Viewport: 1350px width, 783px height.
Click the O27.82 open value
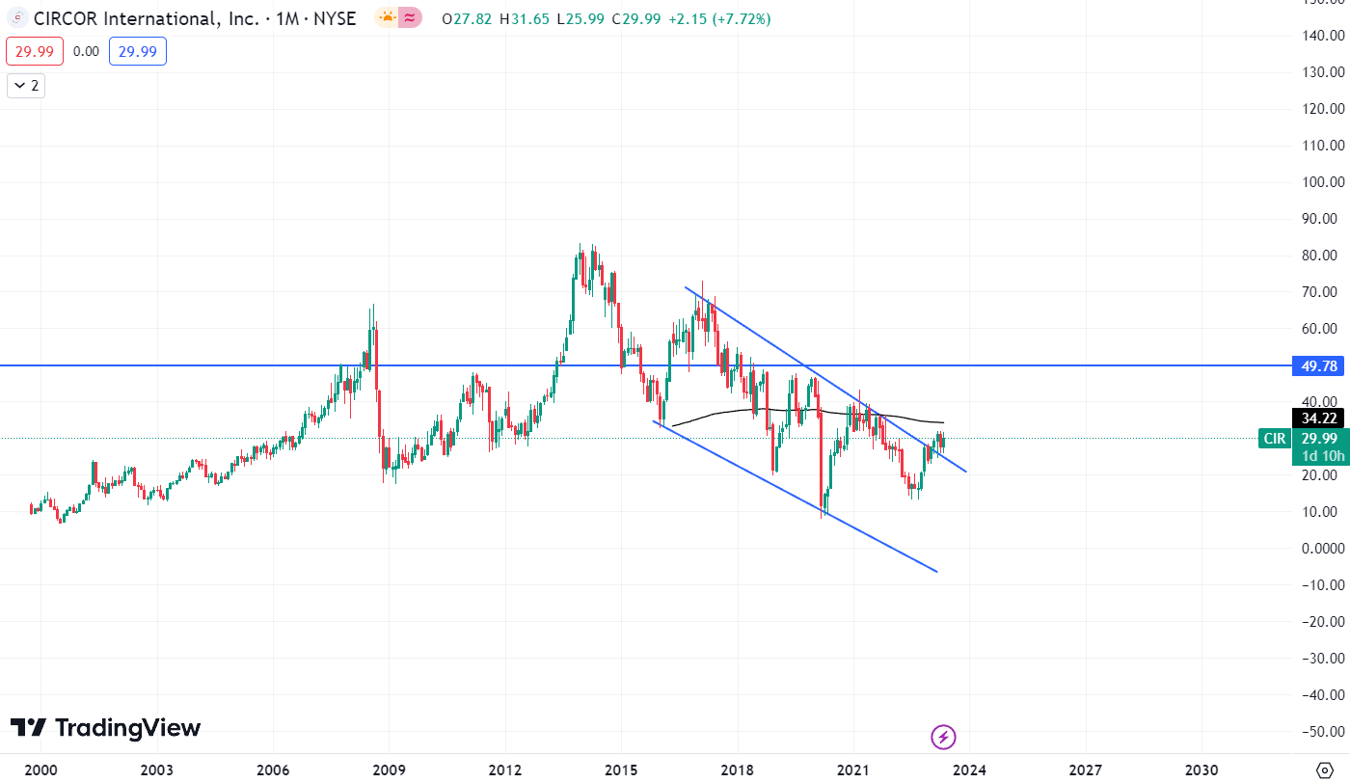coord(467,18)
